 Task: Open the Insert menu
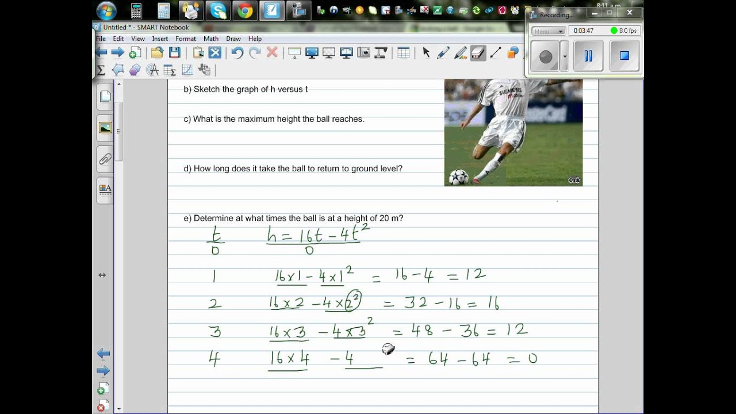pos(160,39)
